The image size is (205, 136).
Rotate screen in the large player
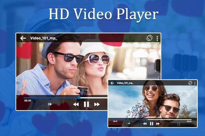(x=149, y=38)
